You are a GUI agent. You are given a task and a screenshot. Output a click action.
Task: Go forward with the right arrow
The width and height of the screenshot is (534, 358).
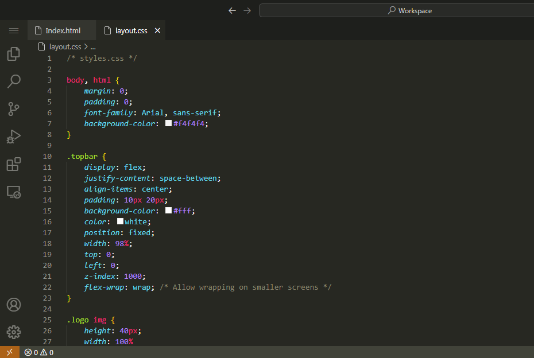(x=247, y=10)
